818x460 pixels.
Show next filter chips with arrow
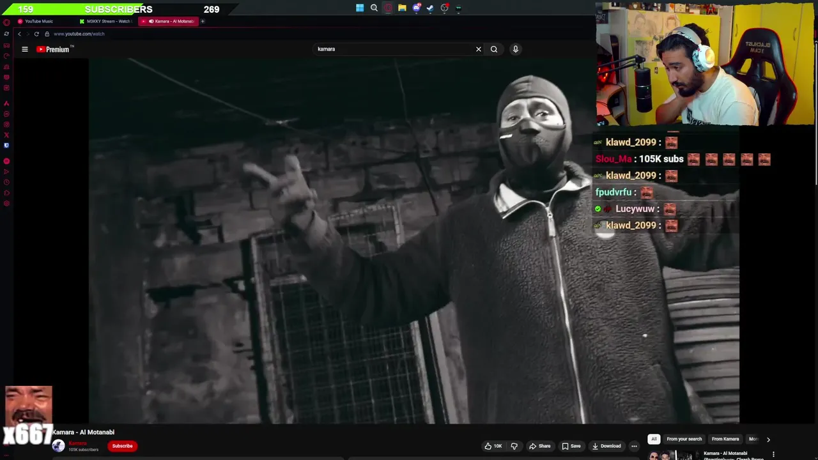[768, 439]
